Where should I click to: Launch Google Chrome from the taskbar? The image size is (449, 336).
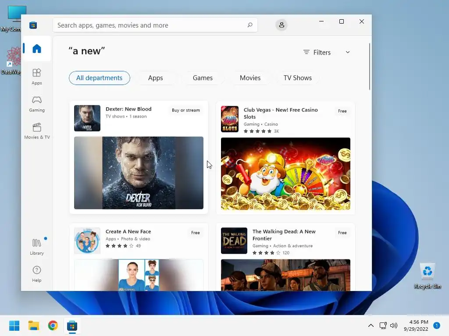click(x=53, y=325)
